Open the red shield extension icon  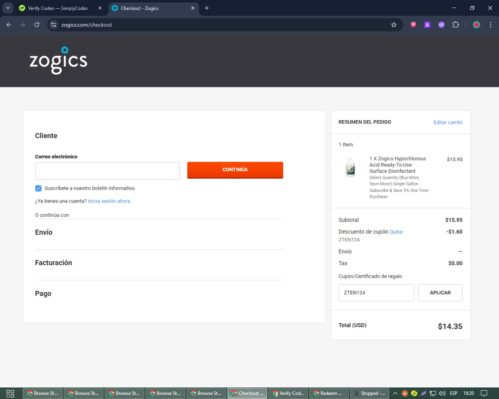point(413,25)
